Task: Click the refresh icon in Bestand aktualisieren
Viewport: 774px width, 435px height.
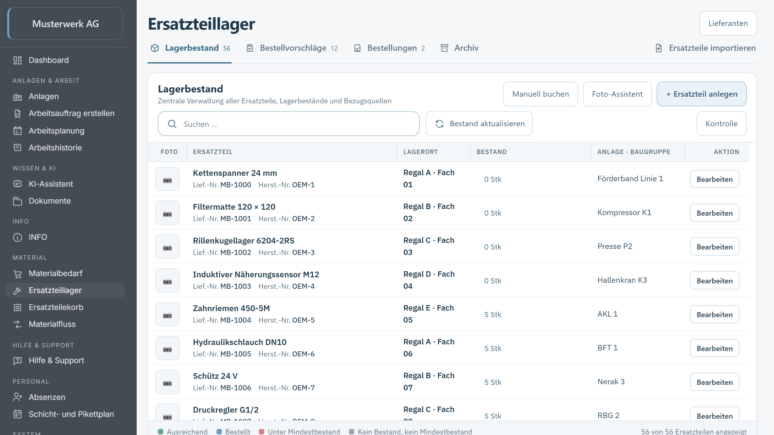Action: pos(440,124)
